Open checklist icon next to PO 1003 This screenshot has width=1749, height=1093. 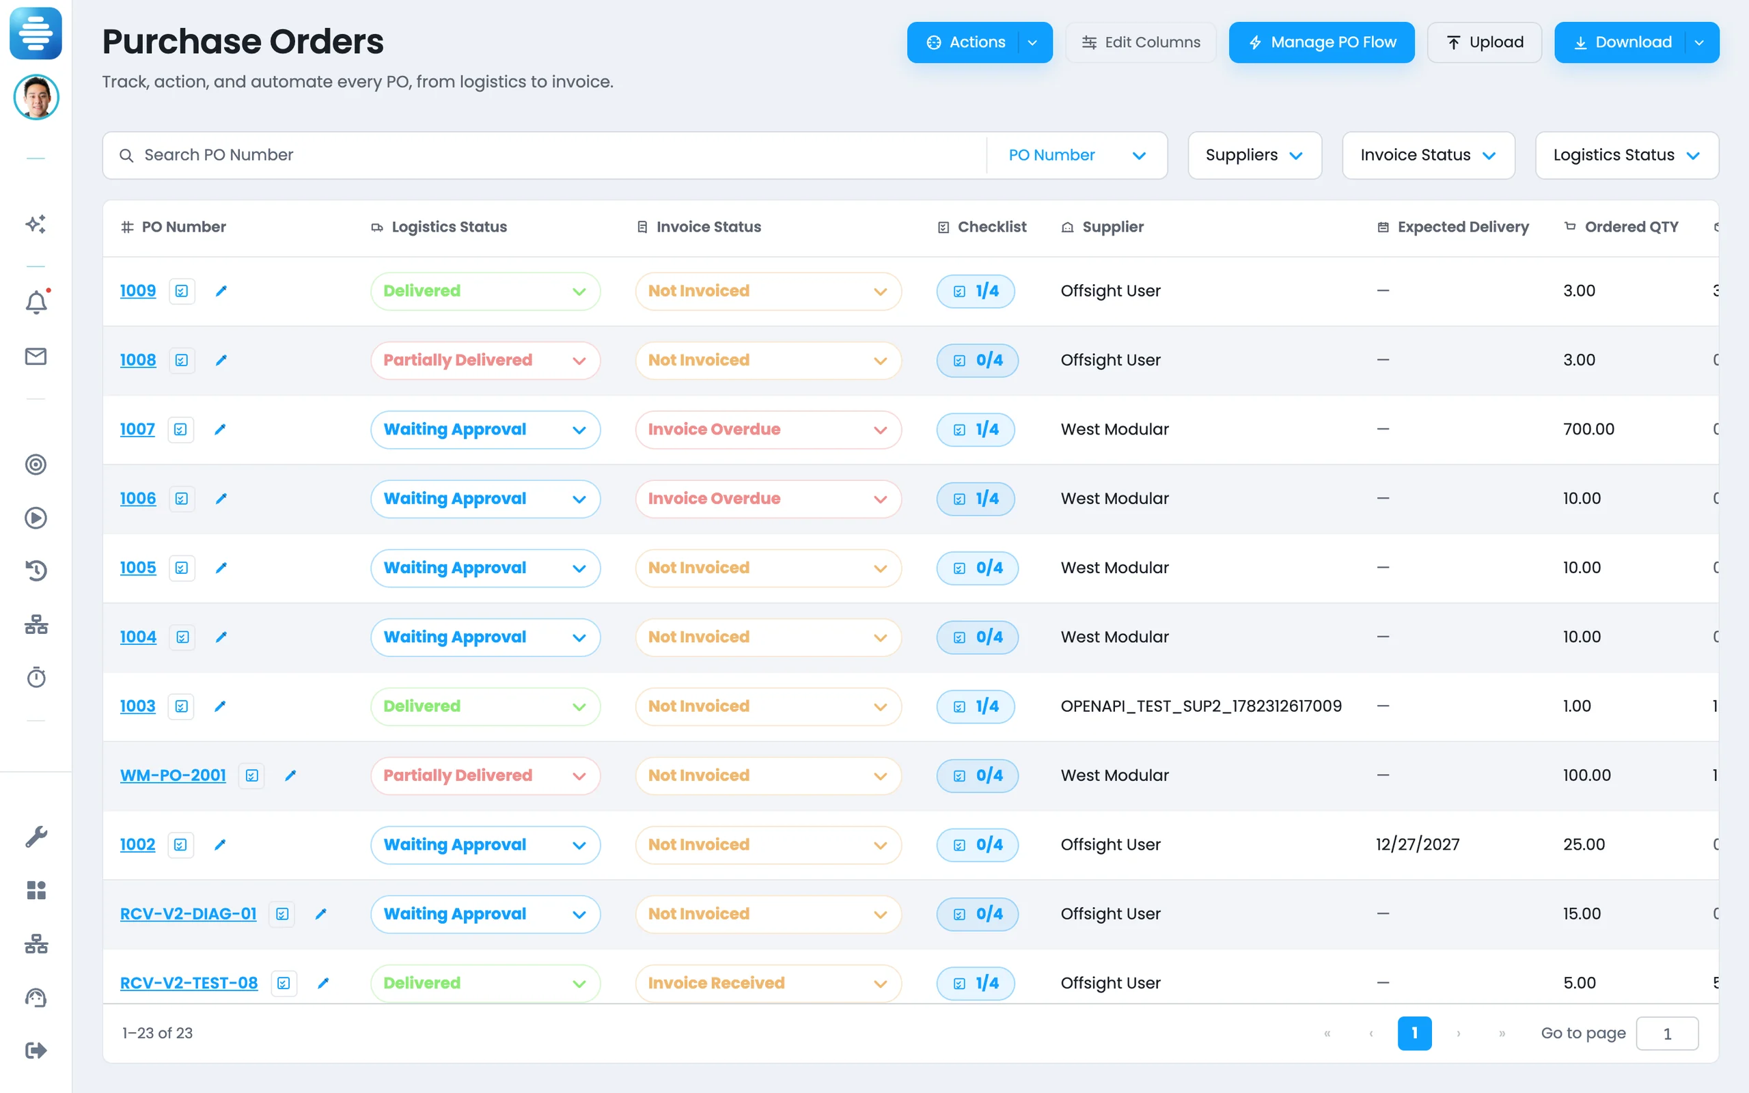(180, 706)
